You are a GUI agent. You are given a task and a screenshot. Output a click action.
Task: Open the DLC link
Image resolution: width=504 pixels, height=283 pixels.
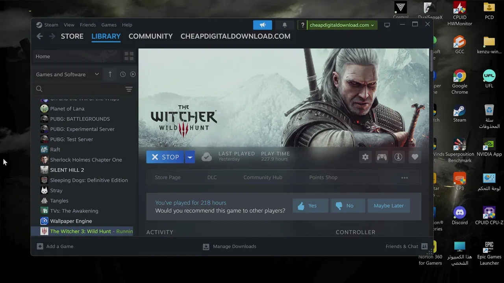(212, 177)
